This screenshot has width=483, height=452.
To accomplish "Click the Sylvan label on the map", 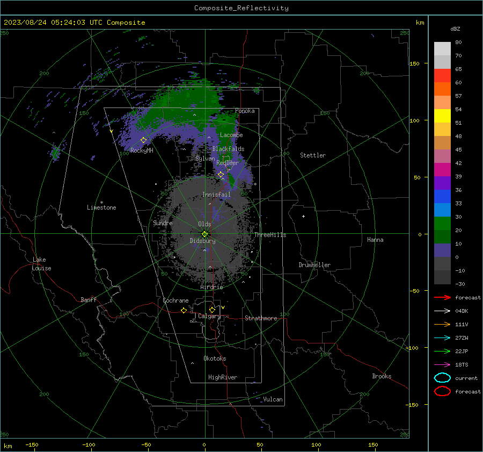I will coord(205,159).
